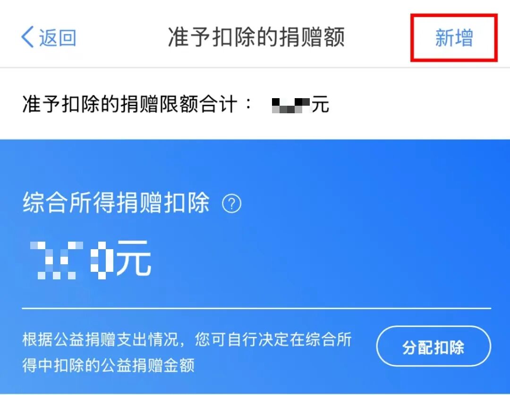This screenshot has width=510, height=395.
Task: Open help for 综合所得捐赠扣除 question mark
Action: point(231,203)
